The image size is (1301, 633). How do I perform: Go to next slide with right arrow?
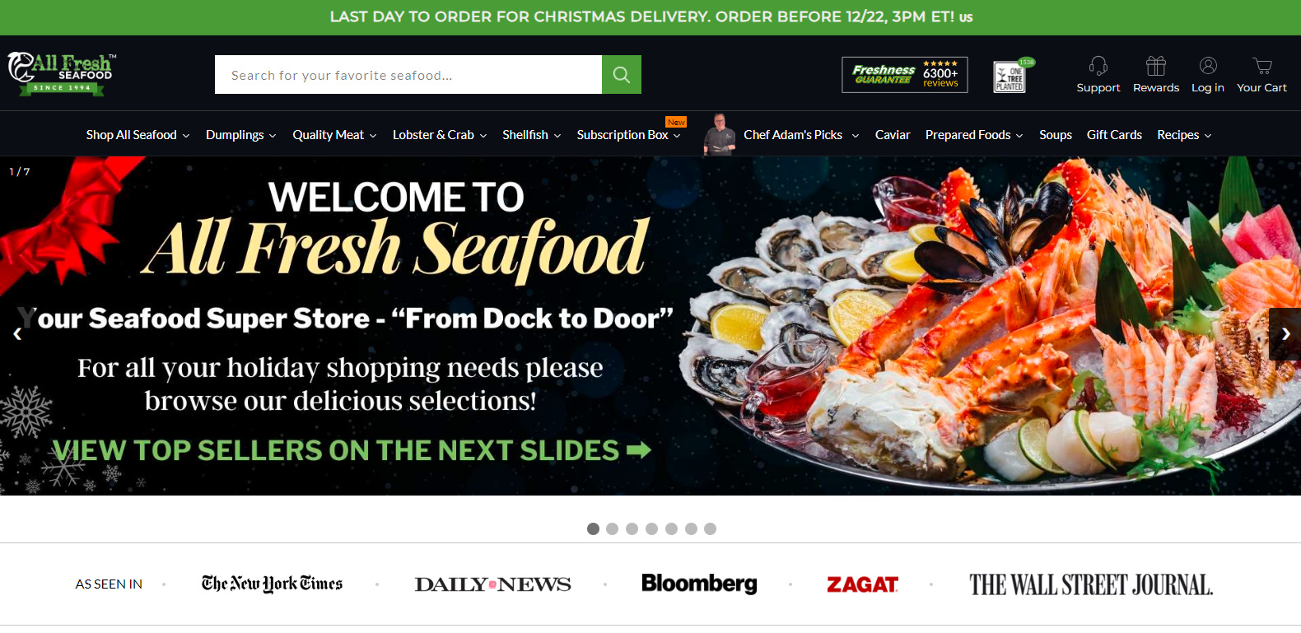pos(1285,334)
